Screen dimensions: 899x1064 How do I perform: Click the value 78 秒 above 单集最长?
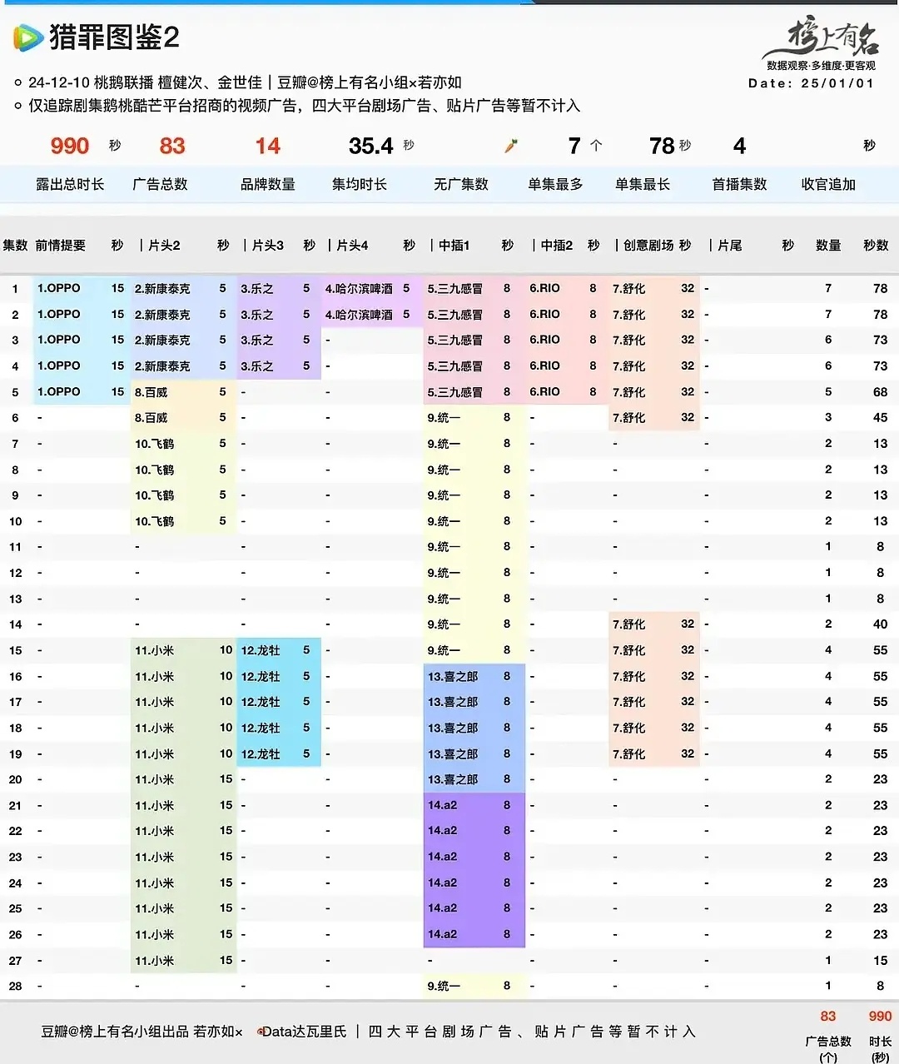[670, 146]
